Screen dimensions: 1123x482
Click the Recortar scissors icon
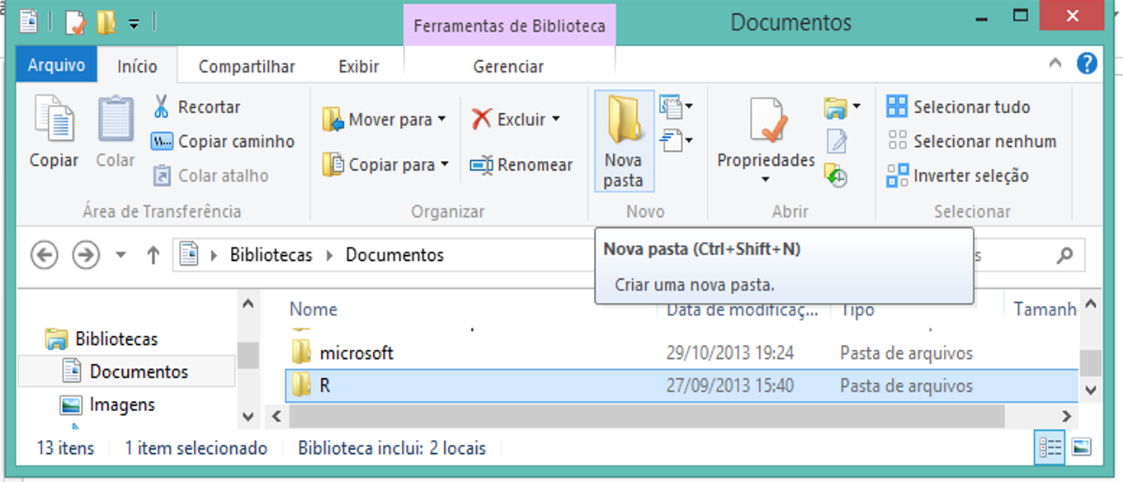pos(162,106)
